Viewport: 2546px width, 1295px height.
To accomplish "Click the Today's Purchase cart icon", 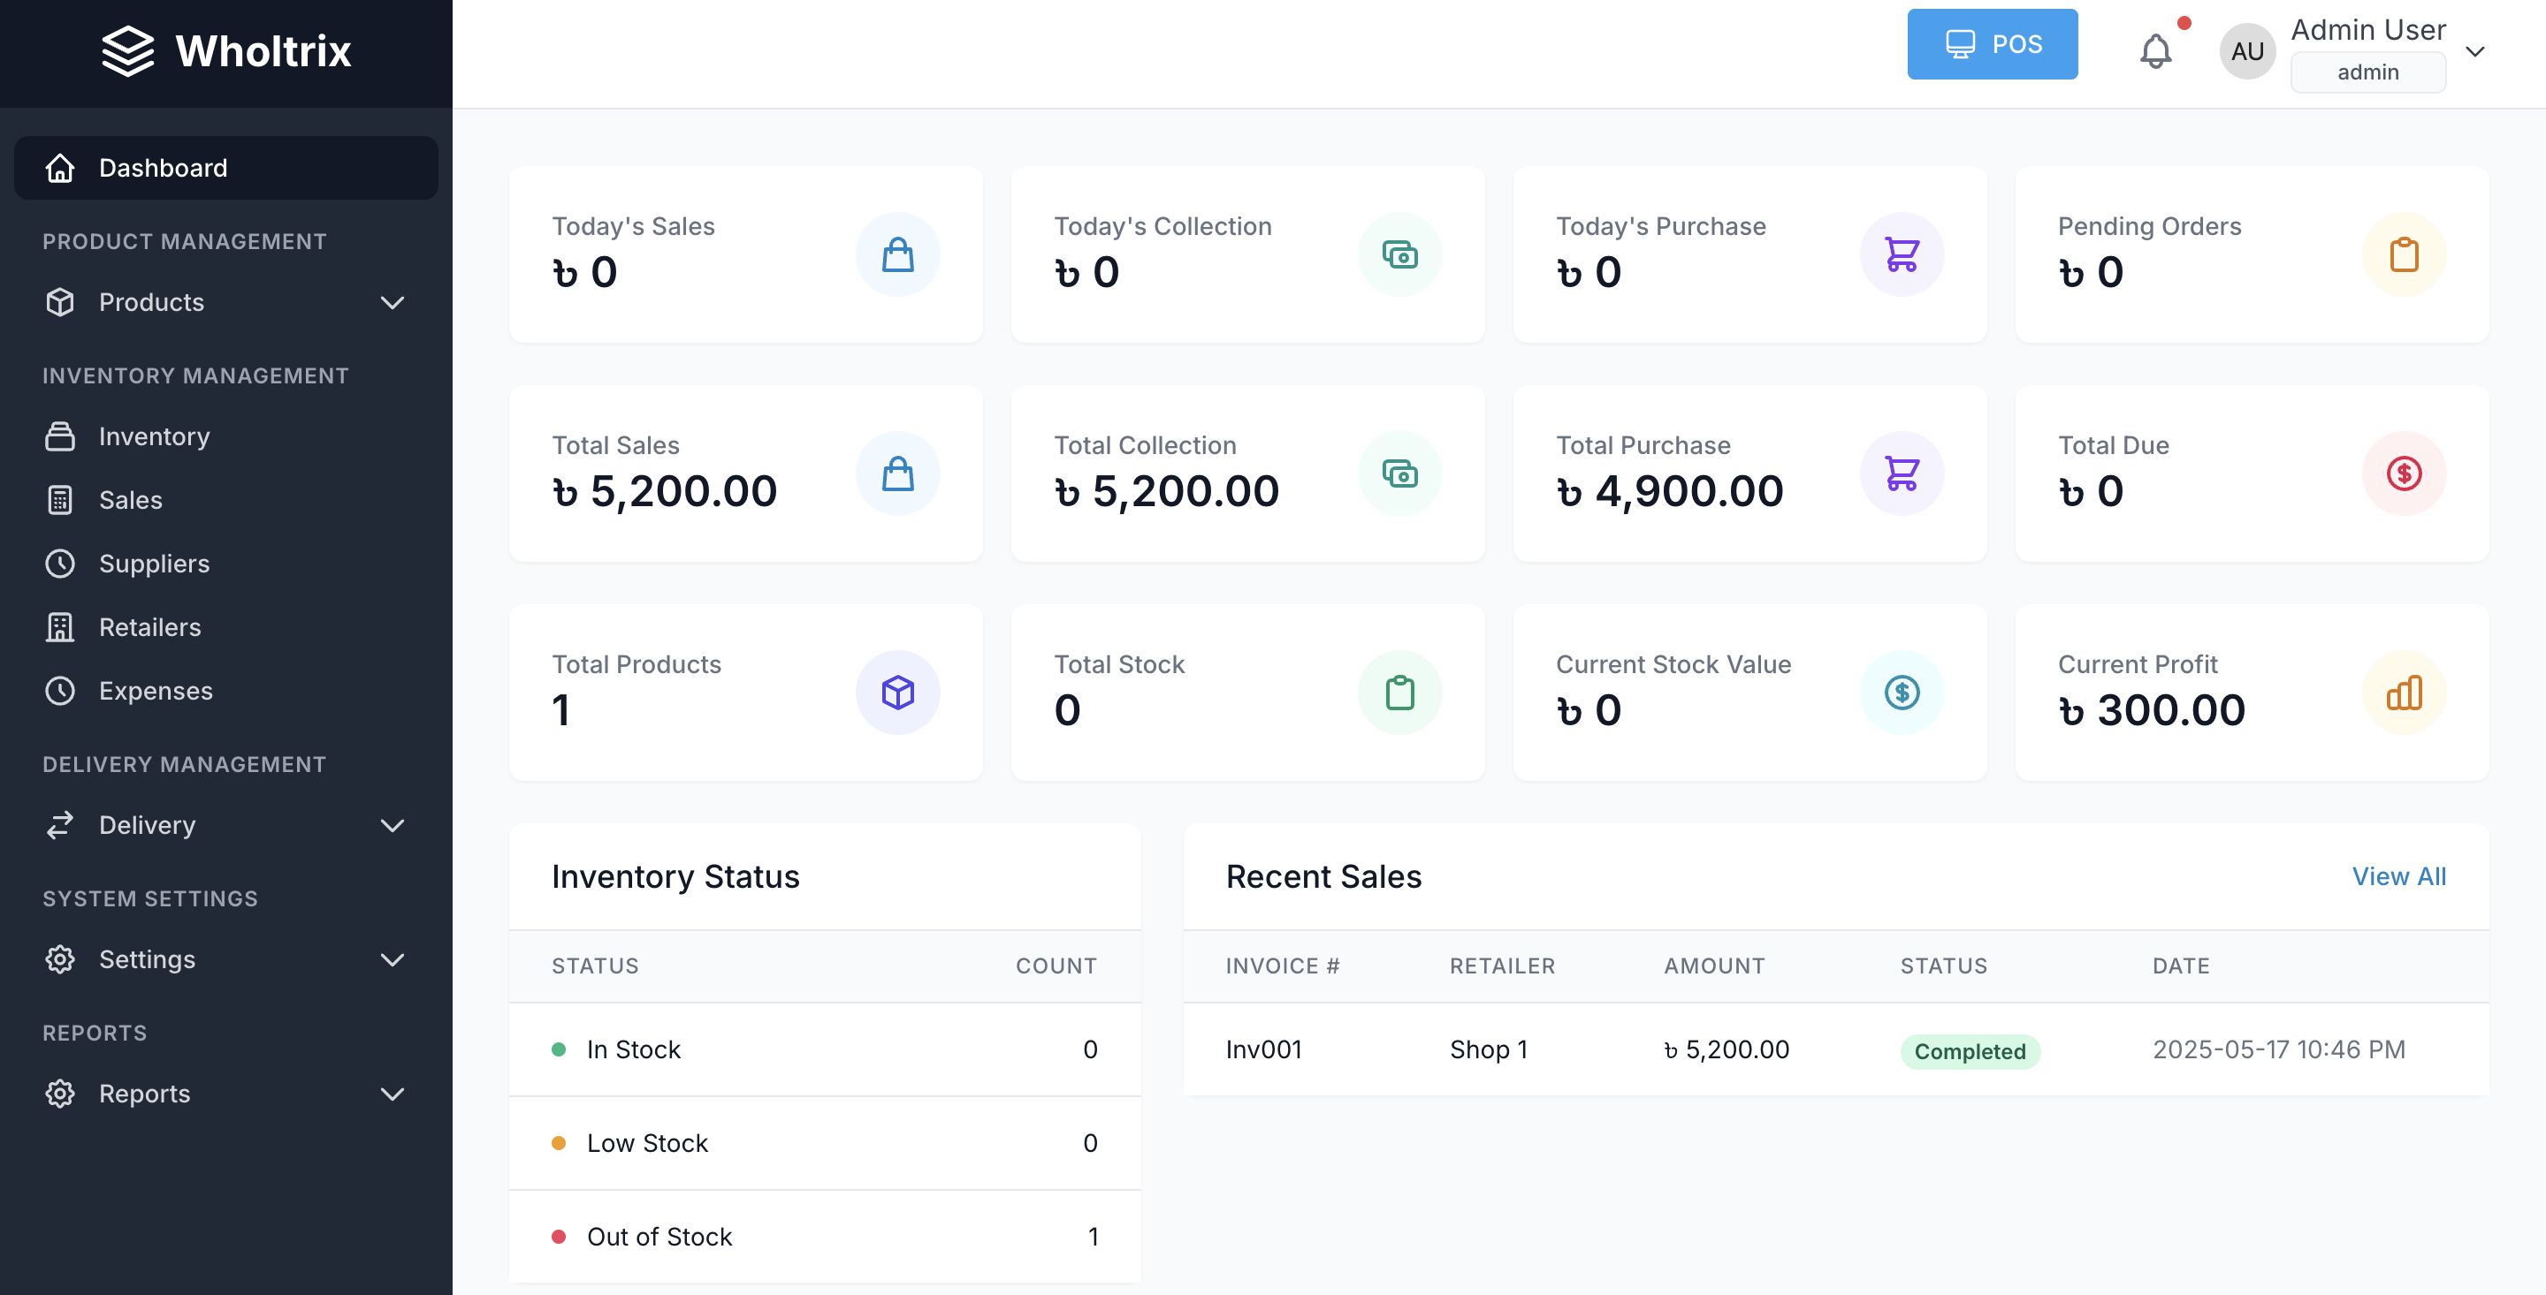I will 1901,255.
